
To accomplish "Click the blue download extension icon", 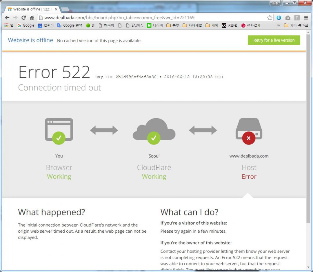I will click(279, 18).
